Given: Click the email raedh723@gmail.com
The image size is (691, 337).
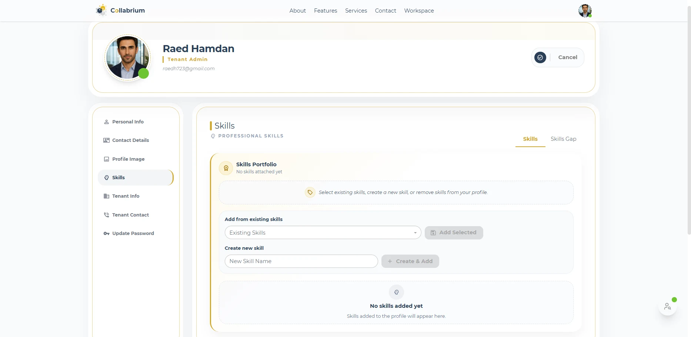Looking at the screenshot, I should click(188, 69).
